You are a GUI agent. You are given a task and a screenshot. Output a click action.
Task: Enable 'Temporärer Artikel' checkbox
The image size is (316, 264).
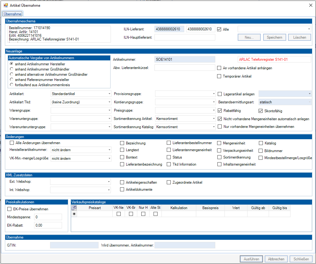pos(219,76)
